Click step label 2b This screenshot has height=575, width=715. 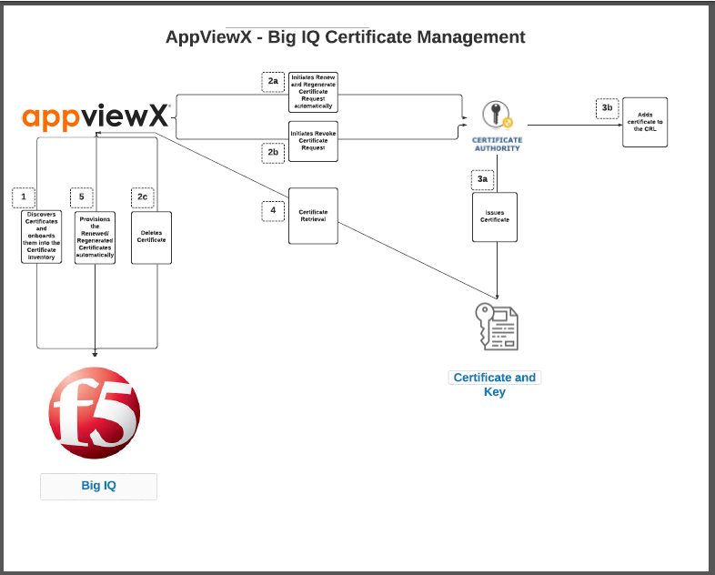click(x=273, y=153)
